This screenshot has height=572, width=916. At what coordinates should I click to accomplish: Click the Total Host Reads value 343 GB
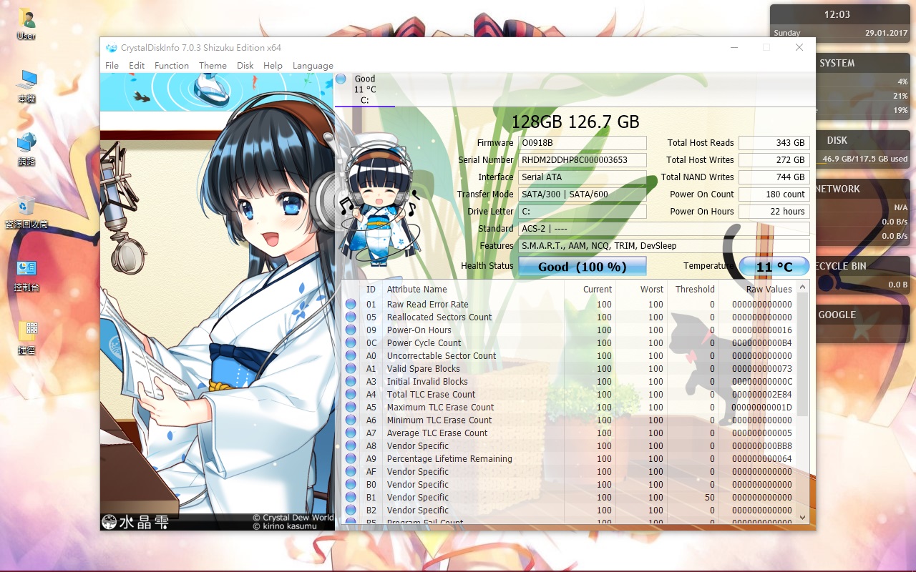click(x=774, y=143)
